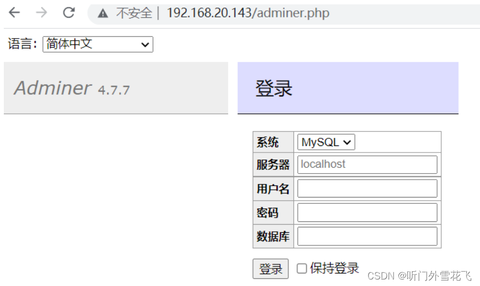The width and height of the screenshot is (480, 286).
Task: Reload the page with the refresh icon
Action: coord(69,12)
